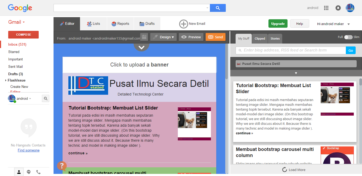This screenshot has width=362, height=176.
Task: Click the Google search magnifier button
Action: point(218,8)
